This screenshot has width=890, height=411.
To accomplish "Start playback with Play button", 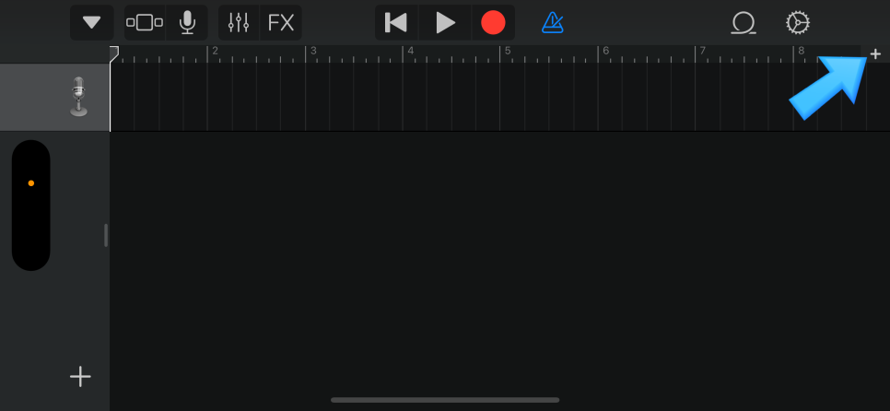I will point(446,23).
